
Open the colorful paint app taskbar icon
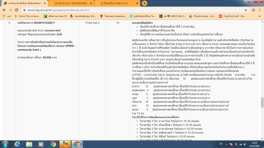click(65, 144)
